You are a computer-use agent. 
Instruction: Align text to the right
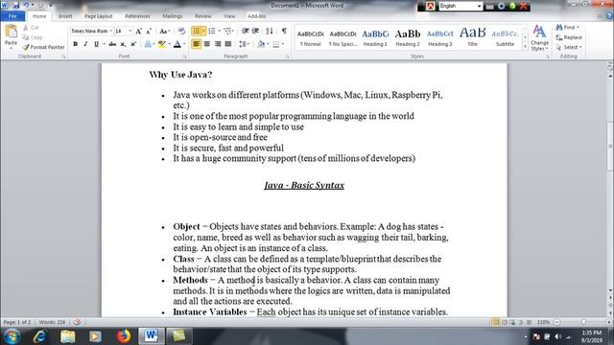point(218,44)
